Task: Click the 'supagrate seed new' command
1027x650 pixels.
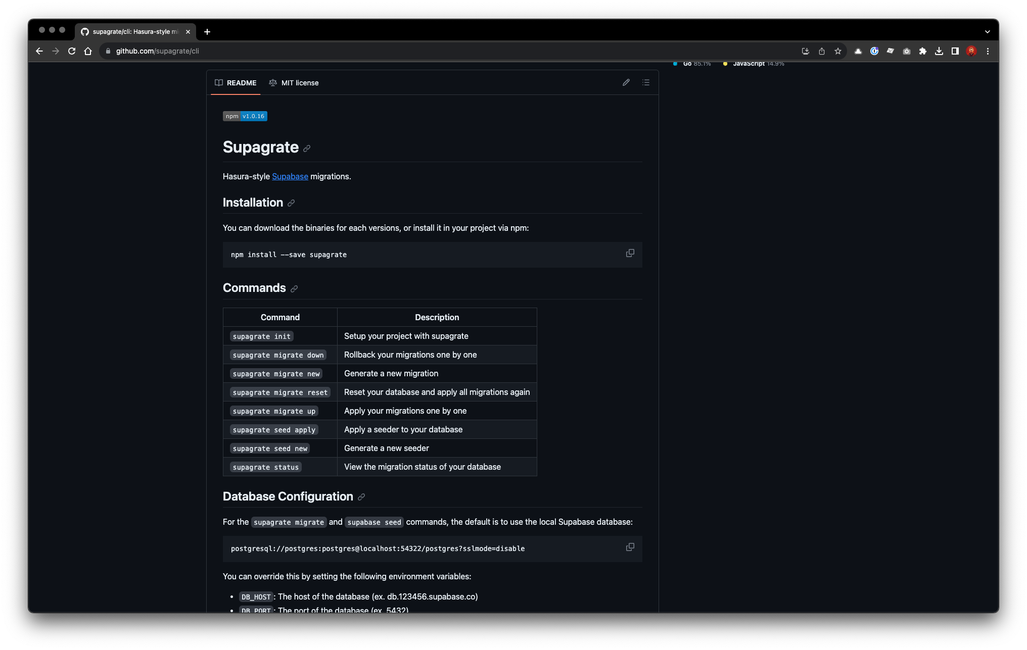Action: pyautogui.click(x=270, y=448)
